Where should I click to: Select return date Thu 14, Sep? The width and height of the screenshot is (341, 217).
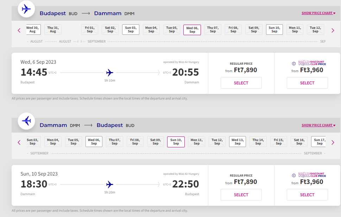[x=258, y=142]
